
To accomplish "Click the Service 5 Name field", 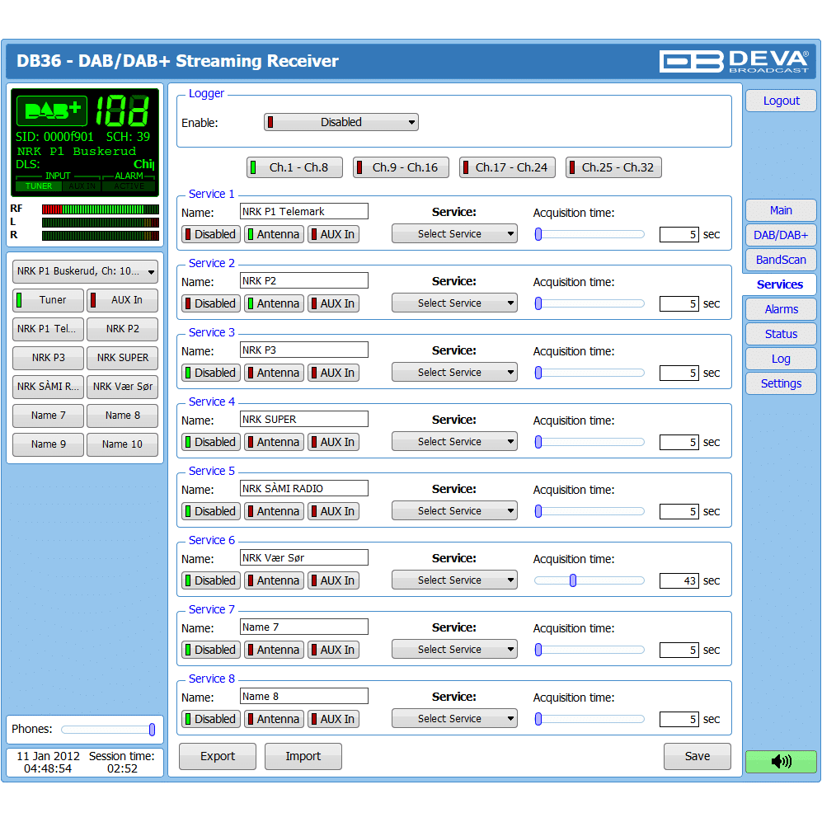I will pos(303,489).
